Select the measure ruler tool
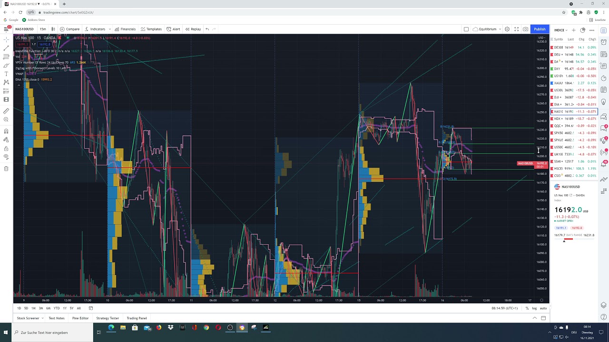This screenshot has width=609, height=342. [6, 111]
